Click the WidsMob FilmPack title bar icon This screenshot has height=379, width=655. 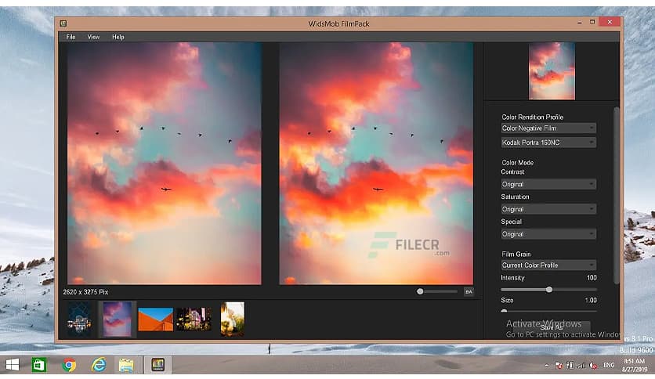click(x=63, y=23)
